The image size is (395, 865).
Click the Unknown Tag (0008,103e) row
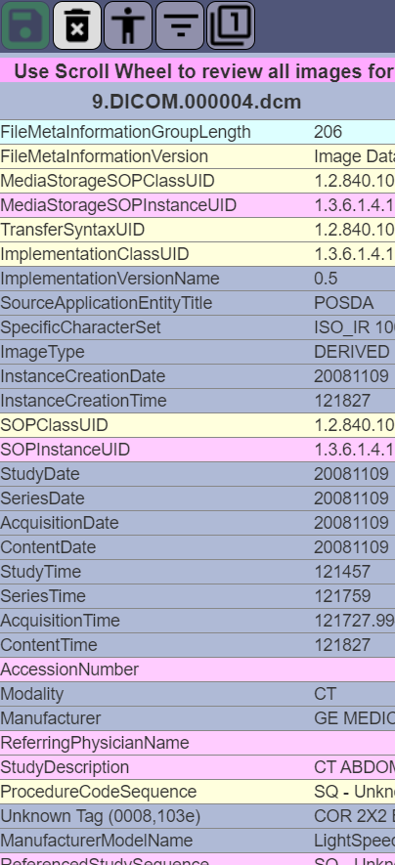[197, 816]
